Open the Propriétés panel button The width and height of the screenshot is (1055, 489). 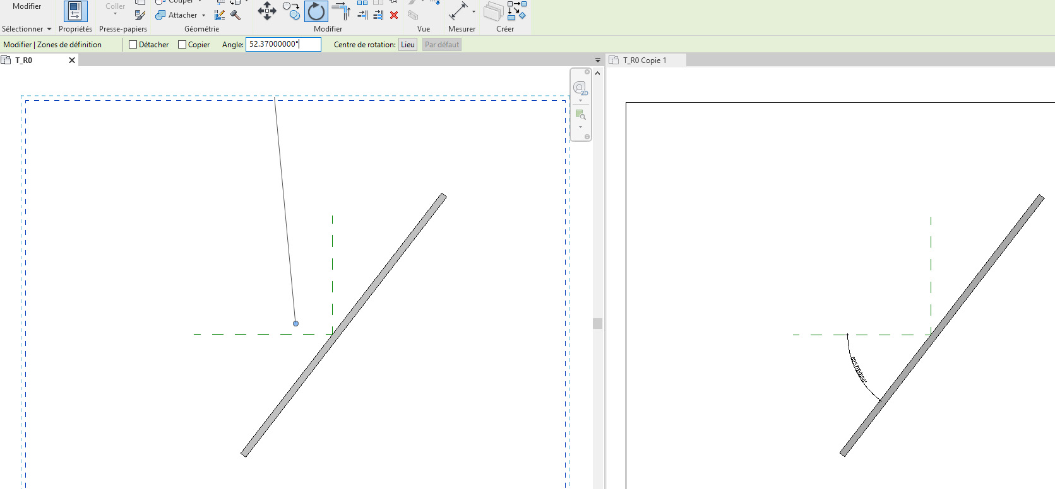click(75, 12)
